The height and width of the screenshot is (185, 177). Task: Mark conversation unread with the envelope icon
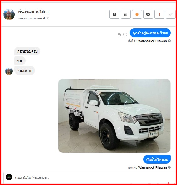click(148, 14)
